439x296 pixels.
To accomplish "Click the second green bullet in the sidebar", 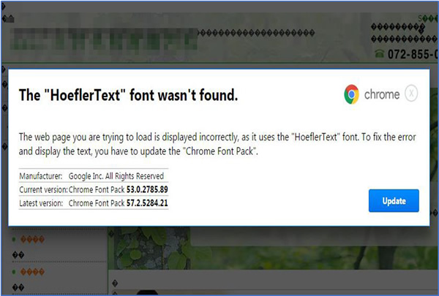I will 14,272.
